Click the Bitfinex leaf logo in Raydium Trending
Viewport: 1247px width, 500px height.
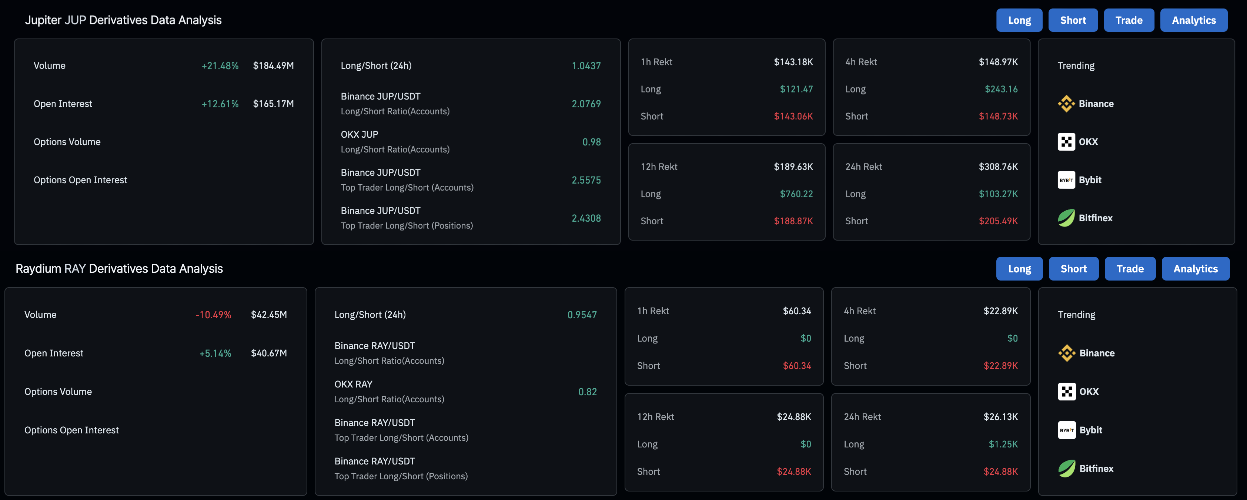(x=1066, y=469)
